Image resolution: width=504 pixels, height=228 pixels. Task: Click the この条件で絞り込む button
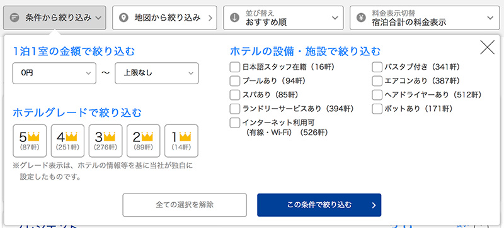tap(319, 205)
